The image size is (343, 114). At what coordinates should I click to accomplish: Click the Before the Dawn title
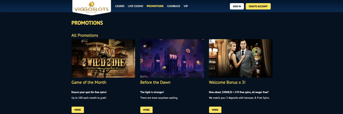pyautogui.click(x=155, y=82)
